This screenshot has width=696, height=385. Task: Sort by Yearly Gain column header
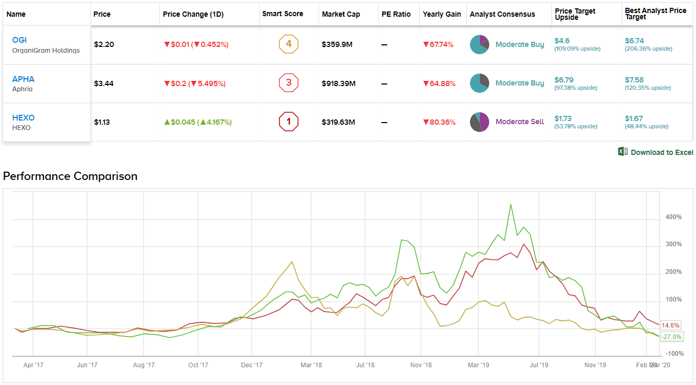[x=442, y=14]
